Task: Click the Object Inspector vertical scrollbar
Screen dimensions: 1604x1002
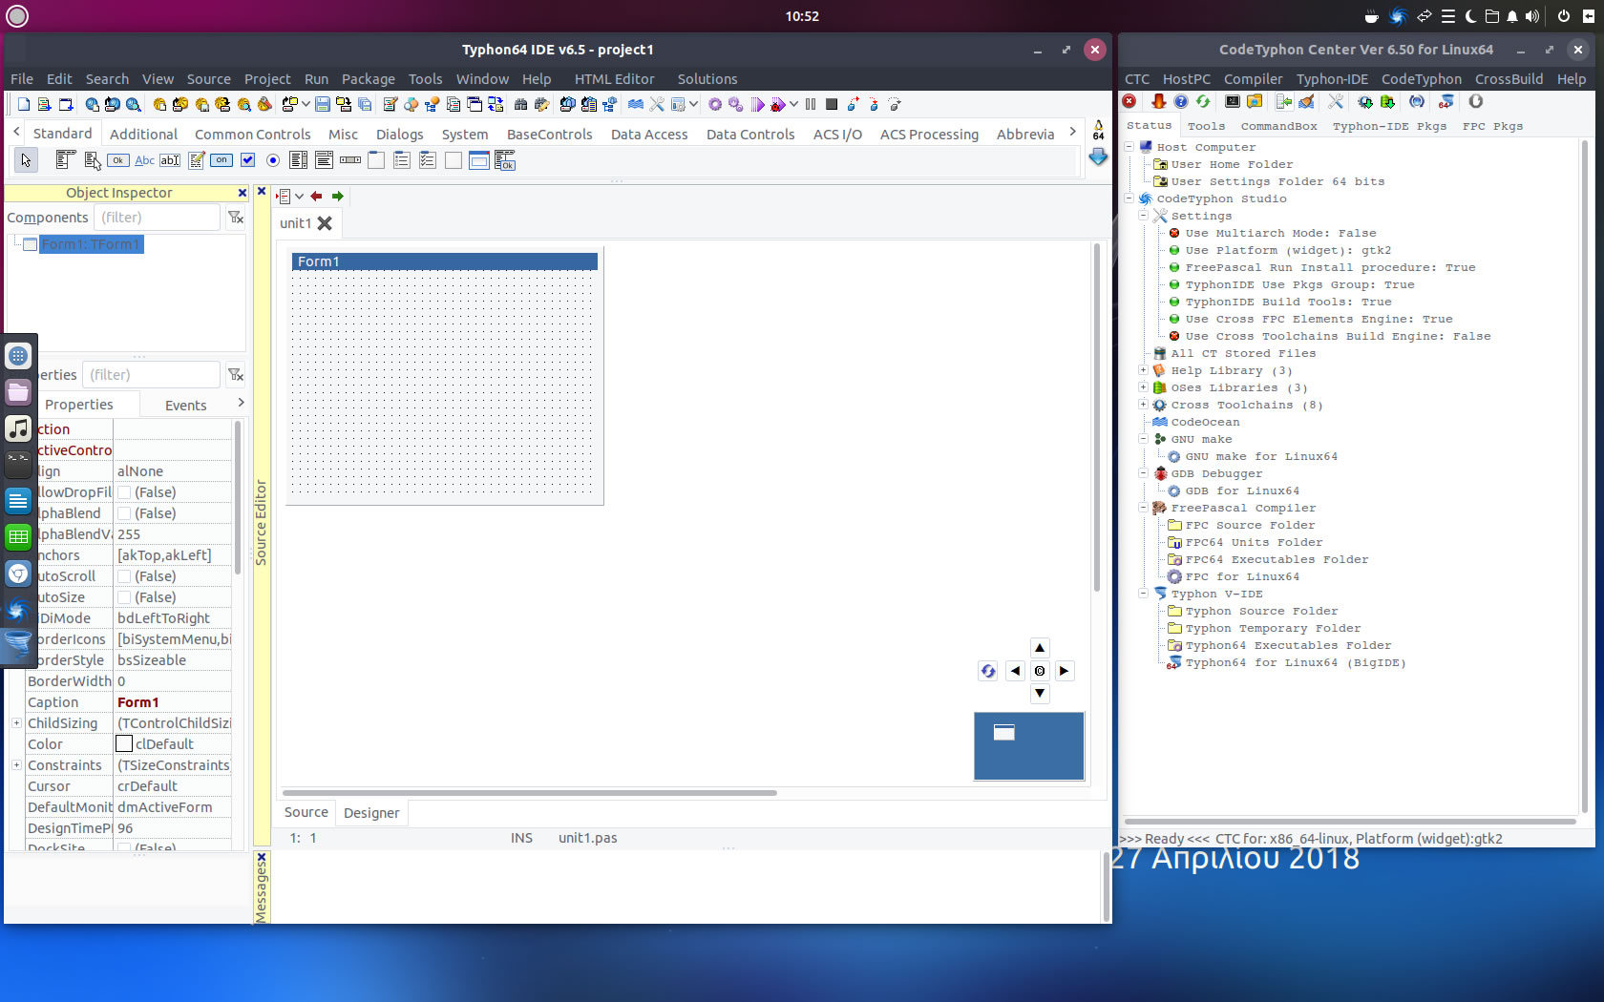Action: tap(237, 496)
